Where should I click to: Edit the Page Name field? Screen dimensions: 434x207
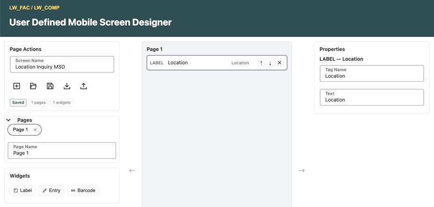pyautogui.click(x=62, y=150)
